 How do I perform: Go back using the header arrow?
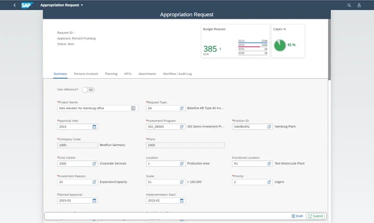[14, 5]
